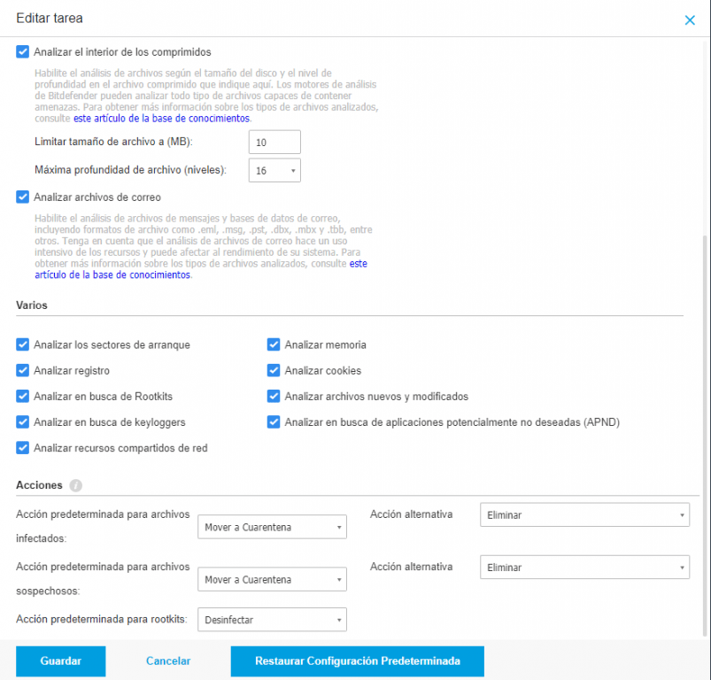Click the label Acción predeterminada para rootkits
The height and width of the screenshot is (680, 711).
(102, 619)
